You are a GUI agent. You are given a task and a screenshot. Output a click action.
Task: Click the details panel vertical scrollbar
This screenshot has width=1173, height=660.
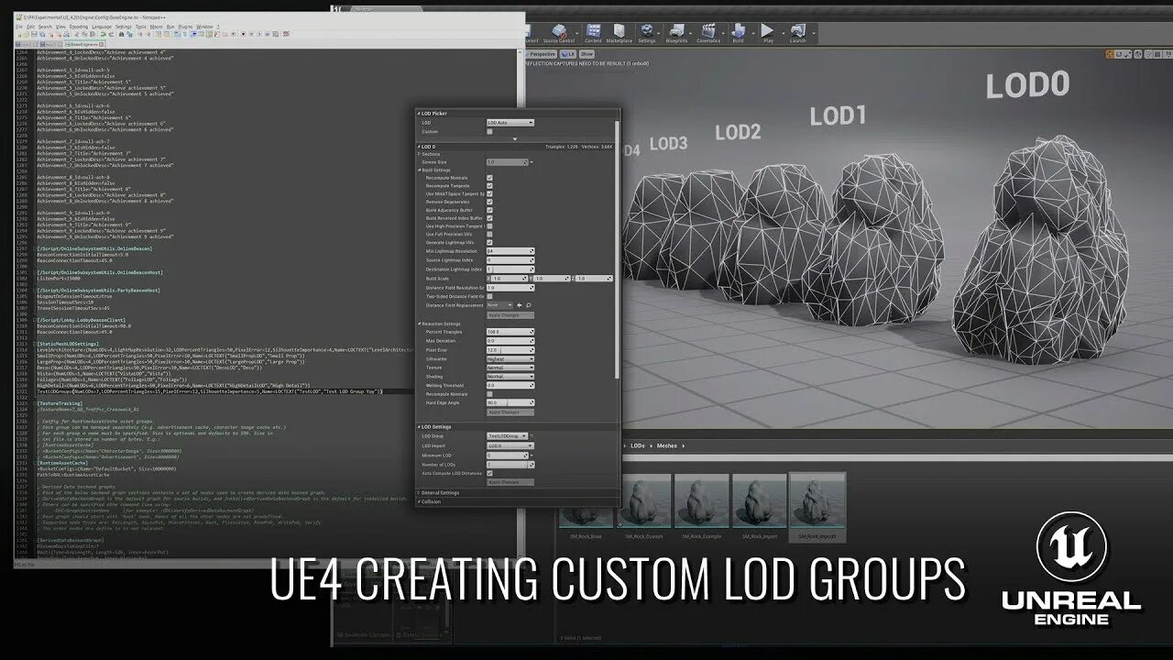[617, 247]
